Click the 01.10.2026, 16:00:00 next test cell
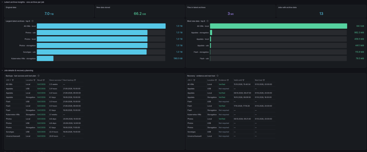The height and width of the screenshot is (152, 367). (265, 97)
